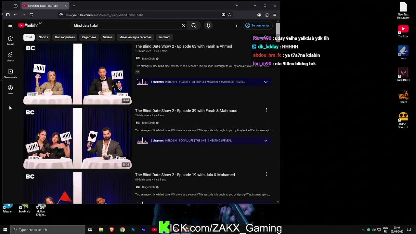Open the YouTube guide hamburger menu
Screen dimensions: 416x234
(10, 25)
